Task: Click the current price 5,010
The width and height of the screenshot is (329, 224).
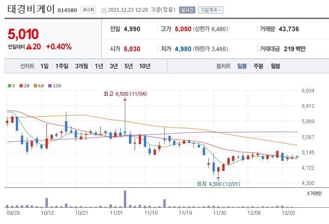Action: click(x=23, y=34)
